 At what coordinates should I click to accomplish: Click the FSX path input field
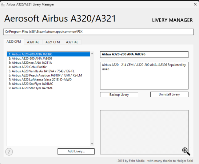coord(98,32)
